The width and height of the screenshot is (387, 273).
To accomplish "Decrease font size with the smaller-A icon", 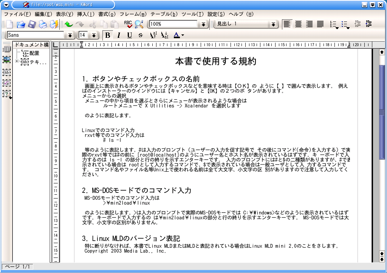I will (x=165, y=35).
